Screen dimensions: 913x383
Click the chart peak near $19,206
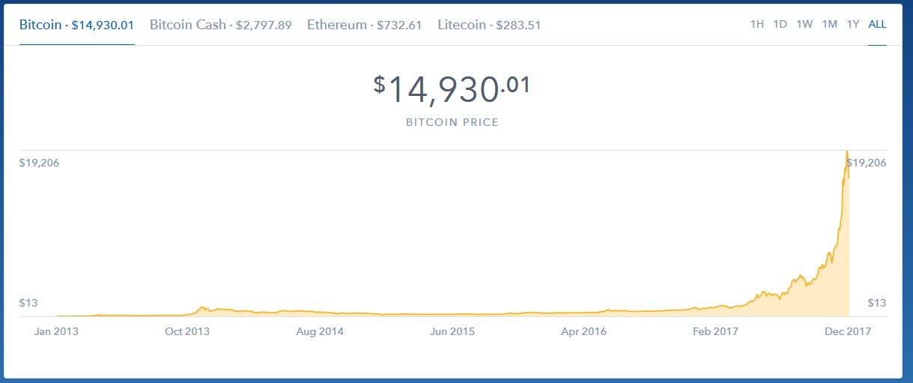pyautogui.click(x=846, y=153)
